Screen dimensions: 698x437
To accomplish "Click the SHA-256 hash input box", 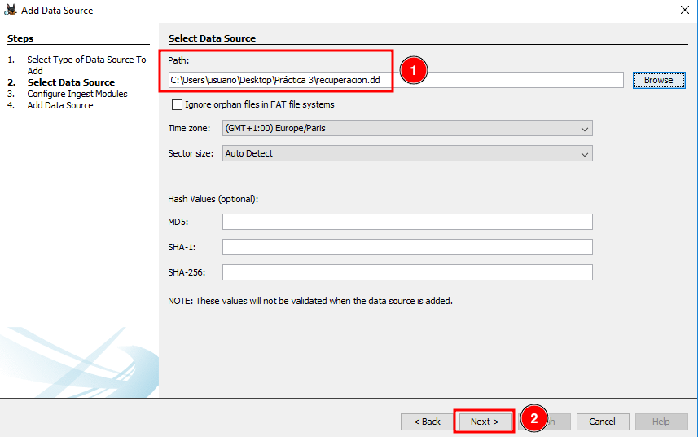I will pyautogui.click(x=407, y=272).
